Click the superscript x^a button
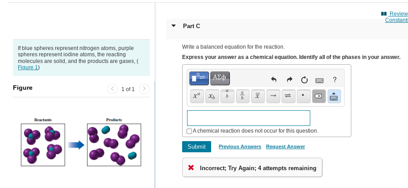408x188 pixels. pyautogui.click(x=196, y=96)
